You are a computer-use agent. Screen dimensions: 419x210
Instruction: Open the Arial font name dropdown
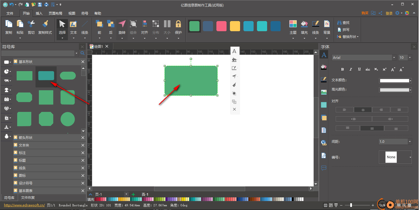[394, 58]
